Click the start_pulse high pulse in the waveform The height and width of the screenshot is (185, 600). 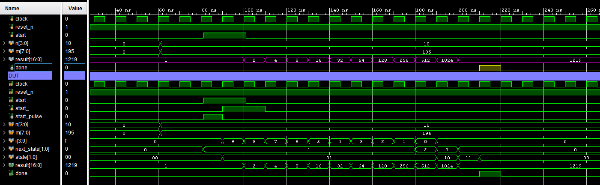tap(213, 116)
